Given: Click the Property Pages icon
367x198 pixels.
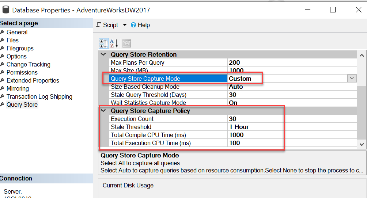Looking at the screenshot, I should 126,43.
